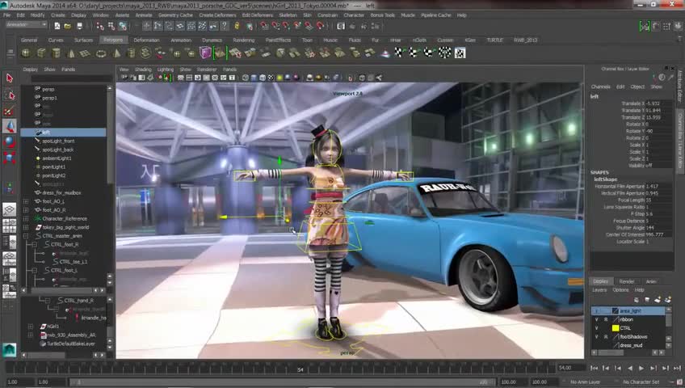Click the question mark help icon
The width and height of the screenshot is (685, 388).
[225, 26]
